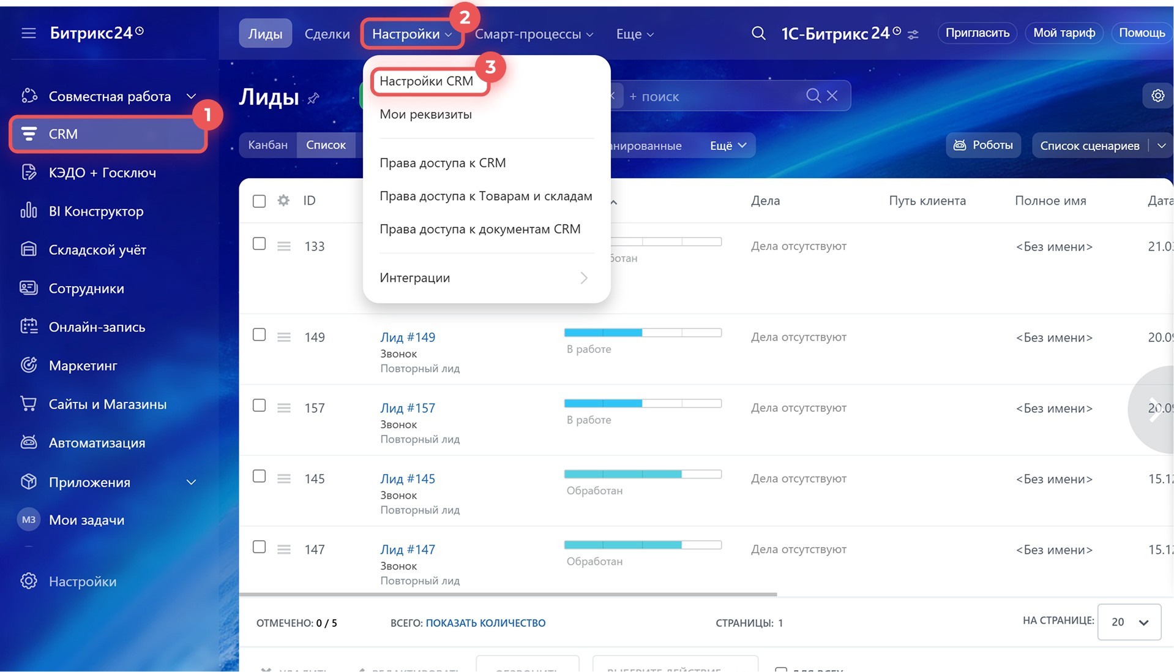Open BI Конструктор from sidebar
Image resolution: width=1174 pixels, height=672 pixels.
(95, 211)
